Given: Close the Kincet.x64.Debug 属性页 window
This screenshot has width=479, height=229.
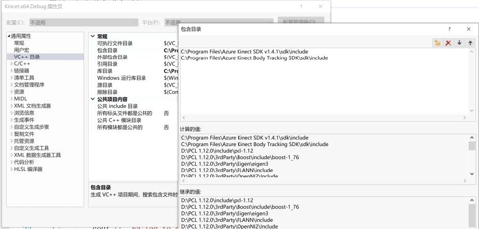Looking at the screenshot, I should [320, 6].
